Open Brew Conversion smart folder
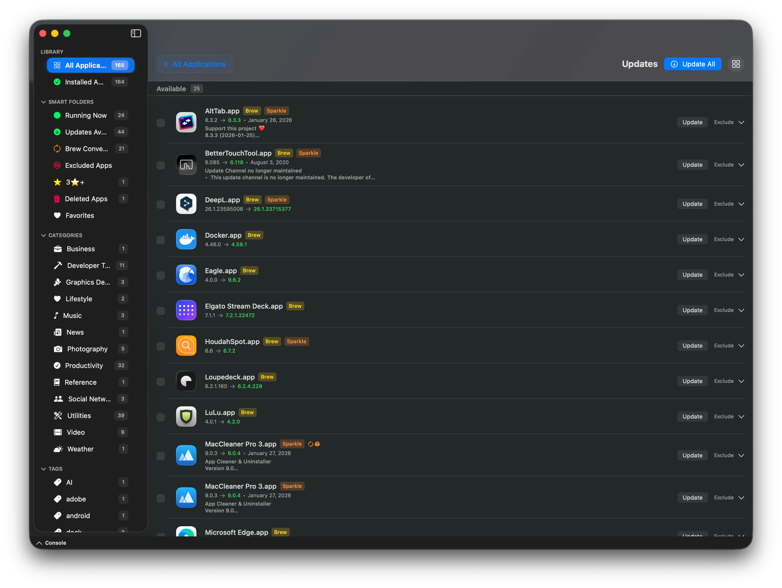This screenshot has height=588, width=782. pyautogui.click(x=91, y=149)
